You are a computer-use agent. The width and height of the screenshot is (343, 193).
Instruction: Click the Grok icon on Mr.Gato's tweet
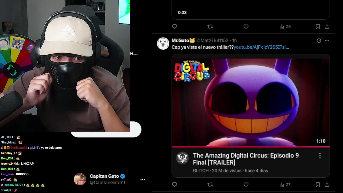pyautogui.click(x=319, y=40)
